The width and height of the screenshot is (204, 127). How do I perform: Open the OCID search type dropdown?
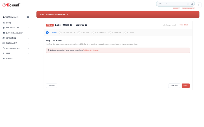coord(163,4)
